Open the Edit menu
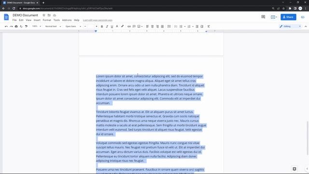 click(21, 20)
